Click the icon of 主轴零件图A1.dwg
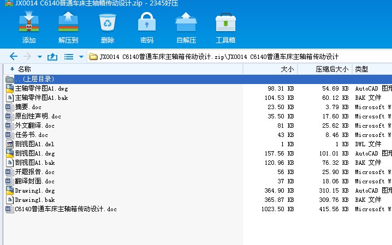The height and width of the screenshot is (245, 392). coord(9,88)
